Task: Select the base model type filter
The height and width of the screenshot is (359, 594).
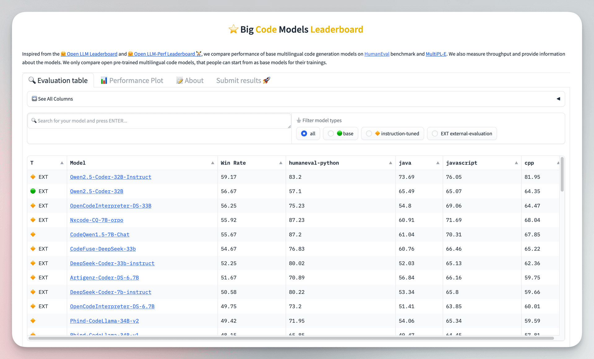Action: 331,133
